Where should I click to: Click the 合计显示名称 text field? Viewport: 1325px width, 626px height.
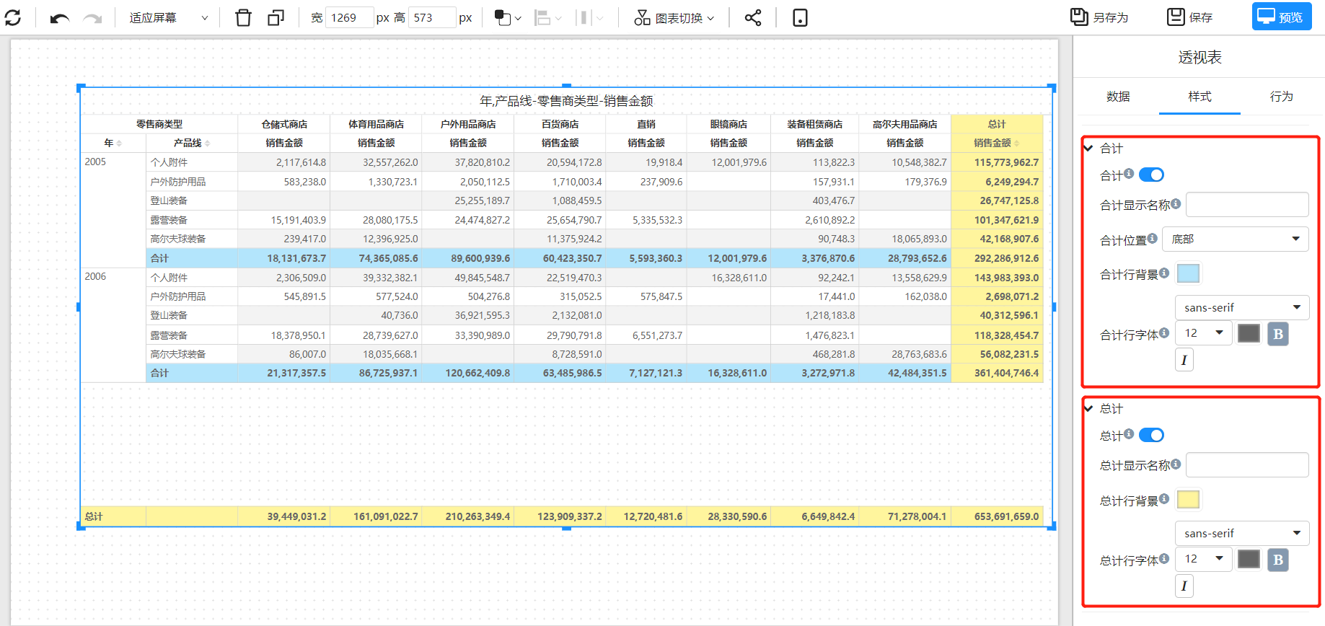coord(1247,205)
